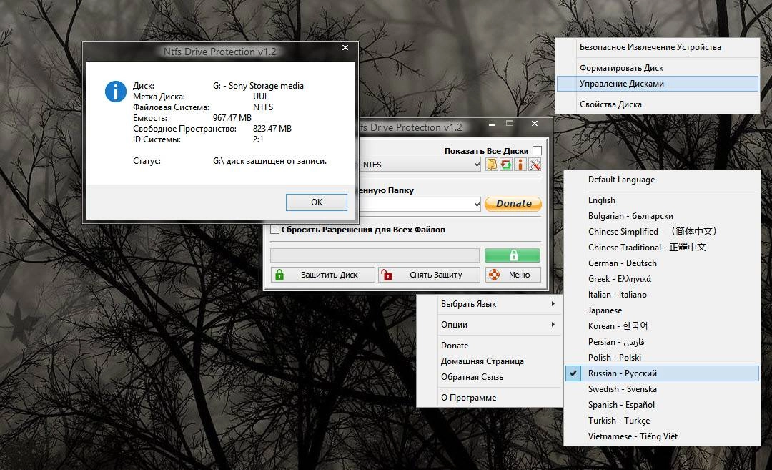Click the checked Russian - Русский entry

(x=662, y=373)
